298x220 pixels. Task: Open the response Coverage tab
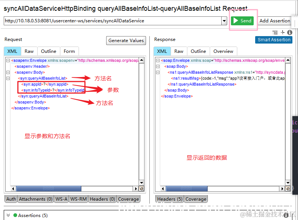tap(196, 199)
